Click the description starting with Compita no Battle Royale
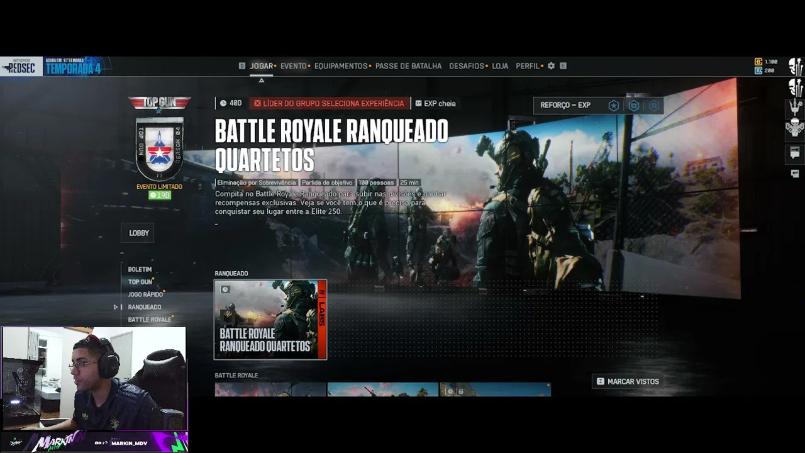 (331, 203)
